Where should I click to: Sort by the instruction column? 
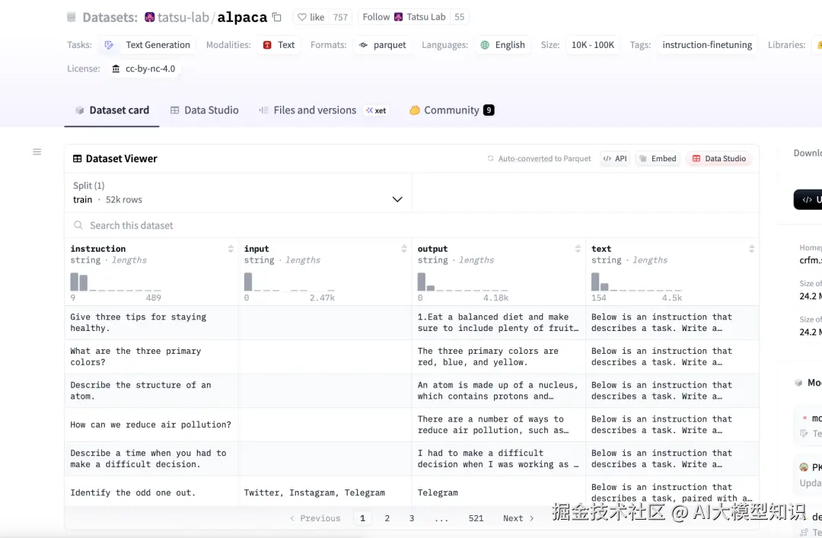[231, 249]
